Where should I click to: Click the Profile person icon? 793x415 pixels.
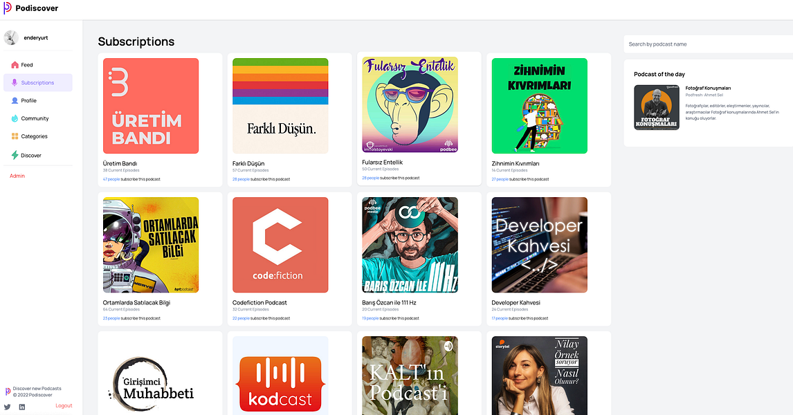(15, 100)
